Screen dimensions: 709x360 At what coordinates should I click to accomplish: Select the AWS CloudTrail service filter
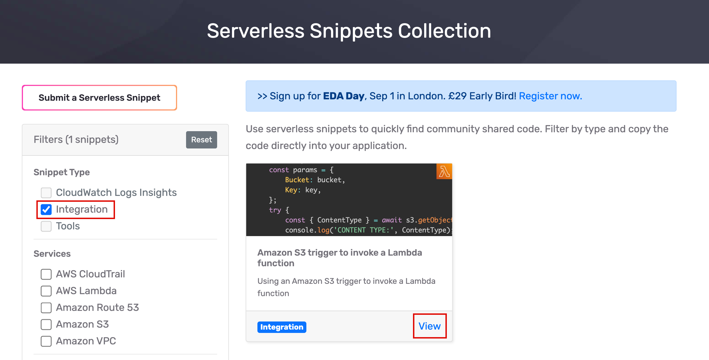[46, 274]
